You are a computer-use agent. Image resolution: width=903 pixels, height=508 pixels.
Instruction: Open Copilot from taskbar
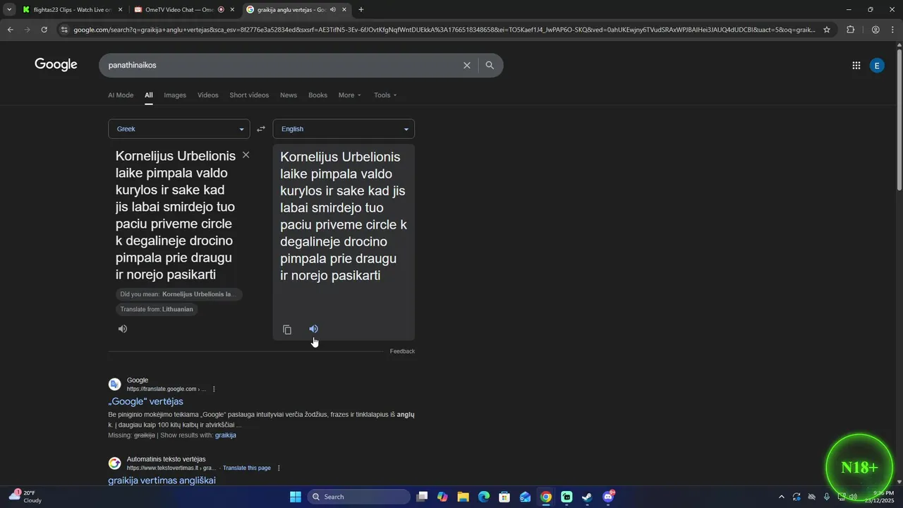coord(442,497)
